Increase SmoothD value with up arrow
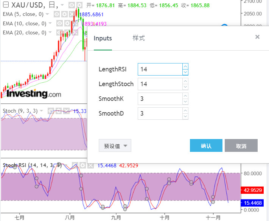This screenshot has height=221, width=269. pyautogui.click(x=185, y=111)
